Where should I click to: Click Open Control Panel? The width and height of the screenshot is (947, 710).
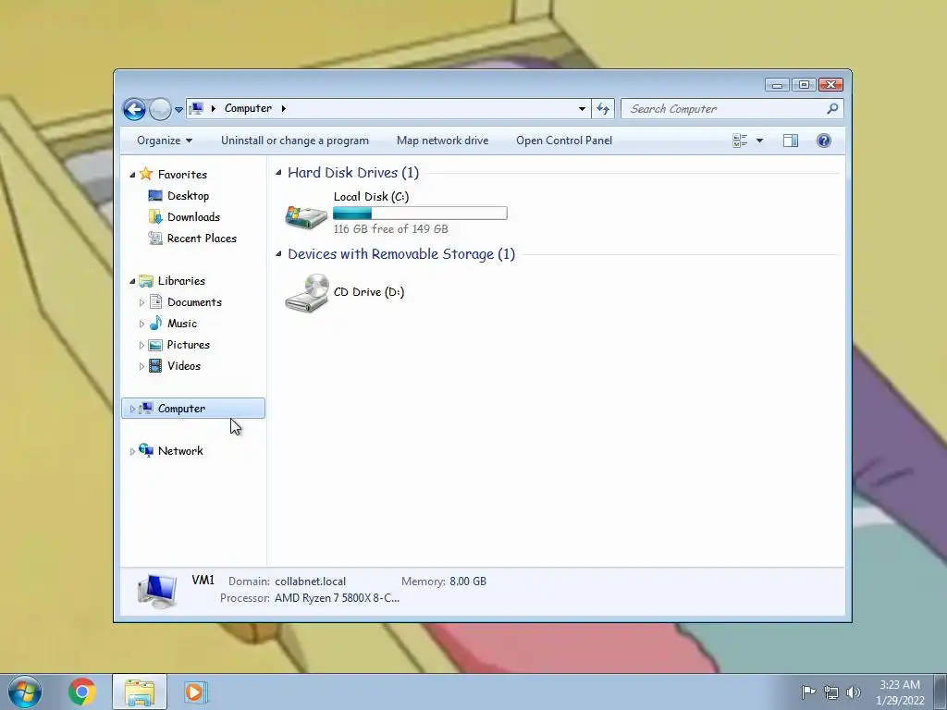564,141
